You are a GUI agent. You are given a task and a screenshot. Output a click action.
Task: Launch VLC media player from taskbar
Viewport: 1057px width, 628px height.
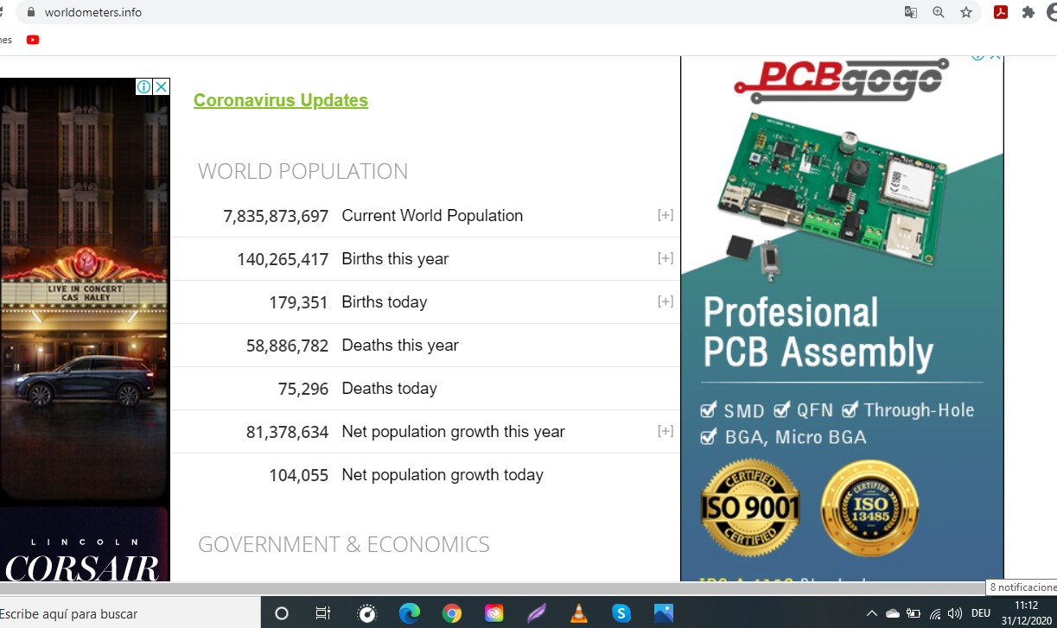click(x=579, y=613)
